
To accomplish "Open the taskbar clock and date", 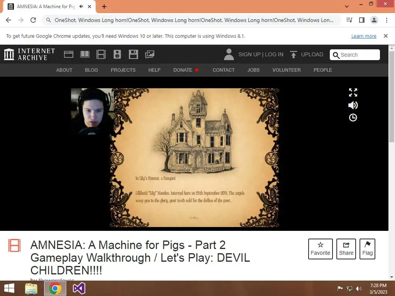I will tap(378, 289).
